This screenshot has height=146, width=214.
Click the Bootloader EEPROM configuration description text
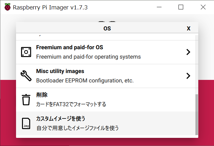tap(85, 81)
